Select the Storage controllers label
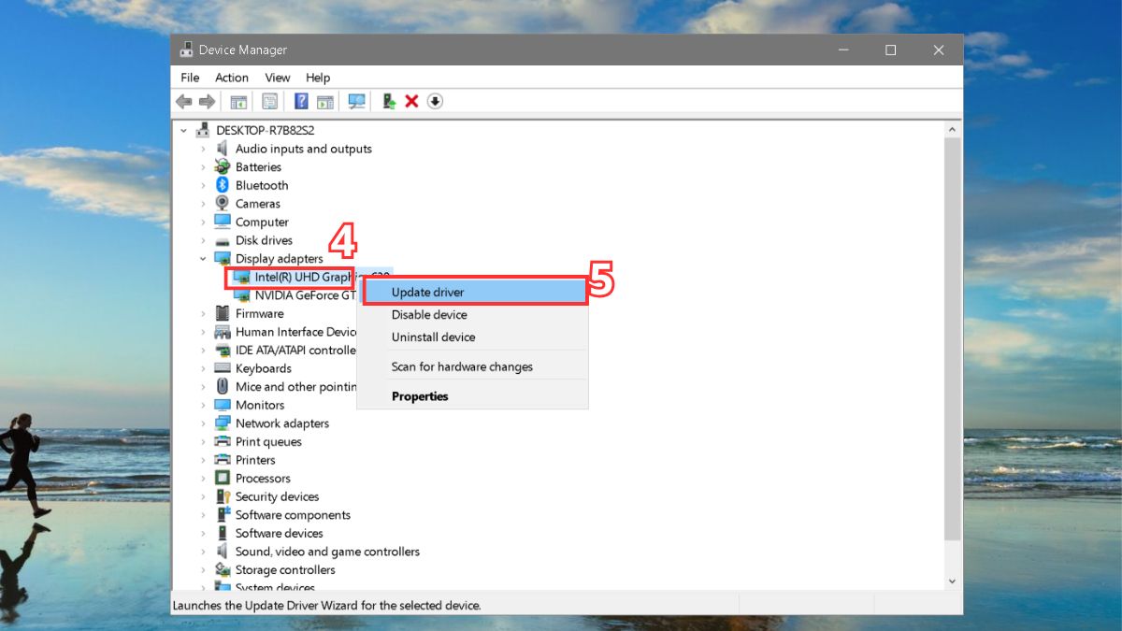 [x=285, y=570]
